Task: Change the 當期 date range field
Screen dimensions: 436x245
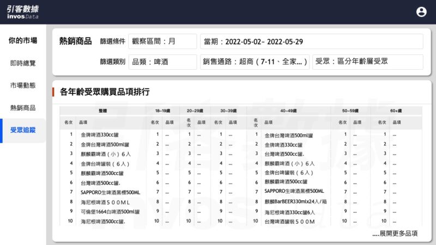Action: (311, 41)
